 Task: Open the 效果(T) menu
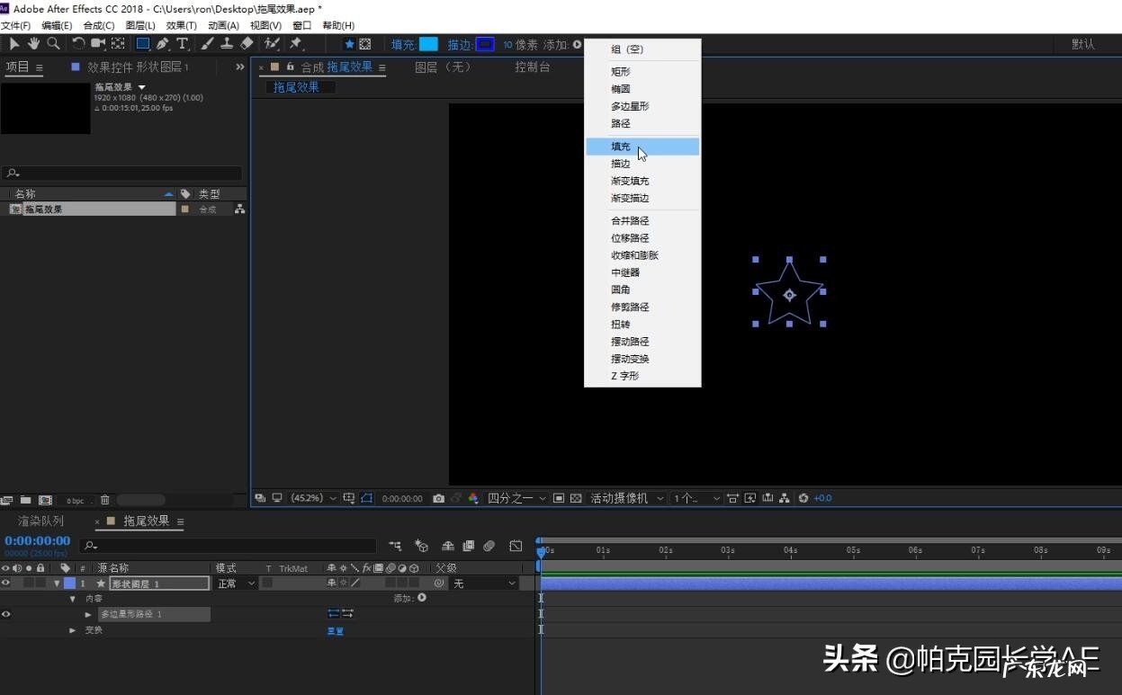[x=180, y=25]
